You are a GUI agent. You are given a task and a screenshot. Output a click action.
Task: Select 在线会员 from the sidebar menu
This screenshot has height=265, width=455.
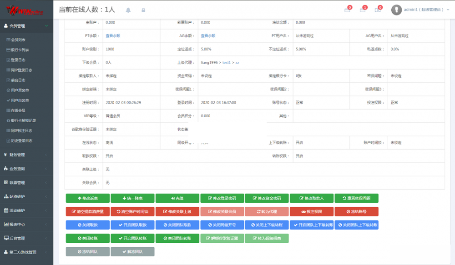(x=18, y=110)
